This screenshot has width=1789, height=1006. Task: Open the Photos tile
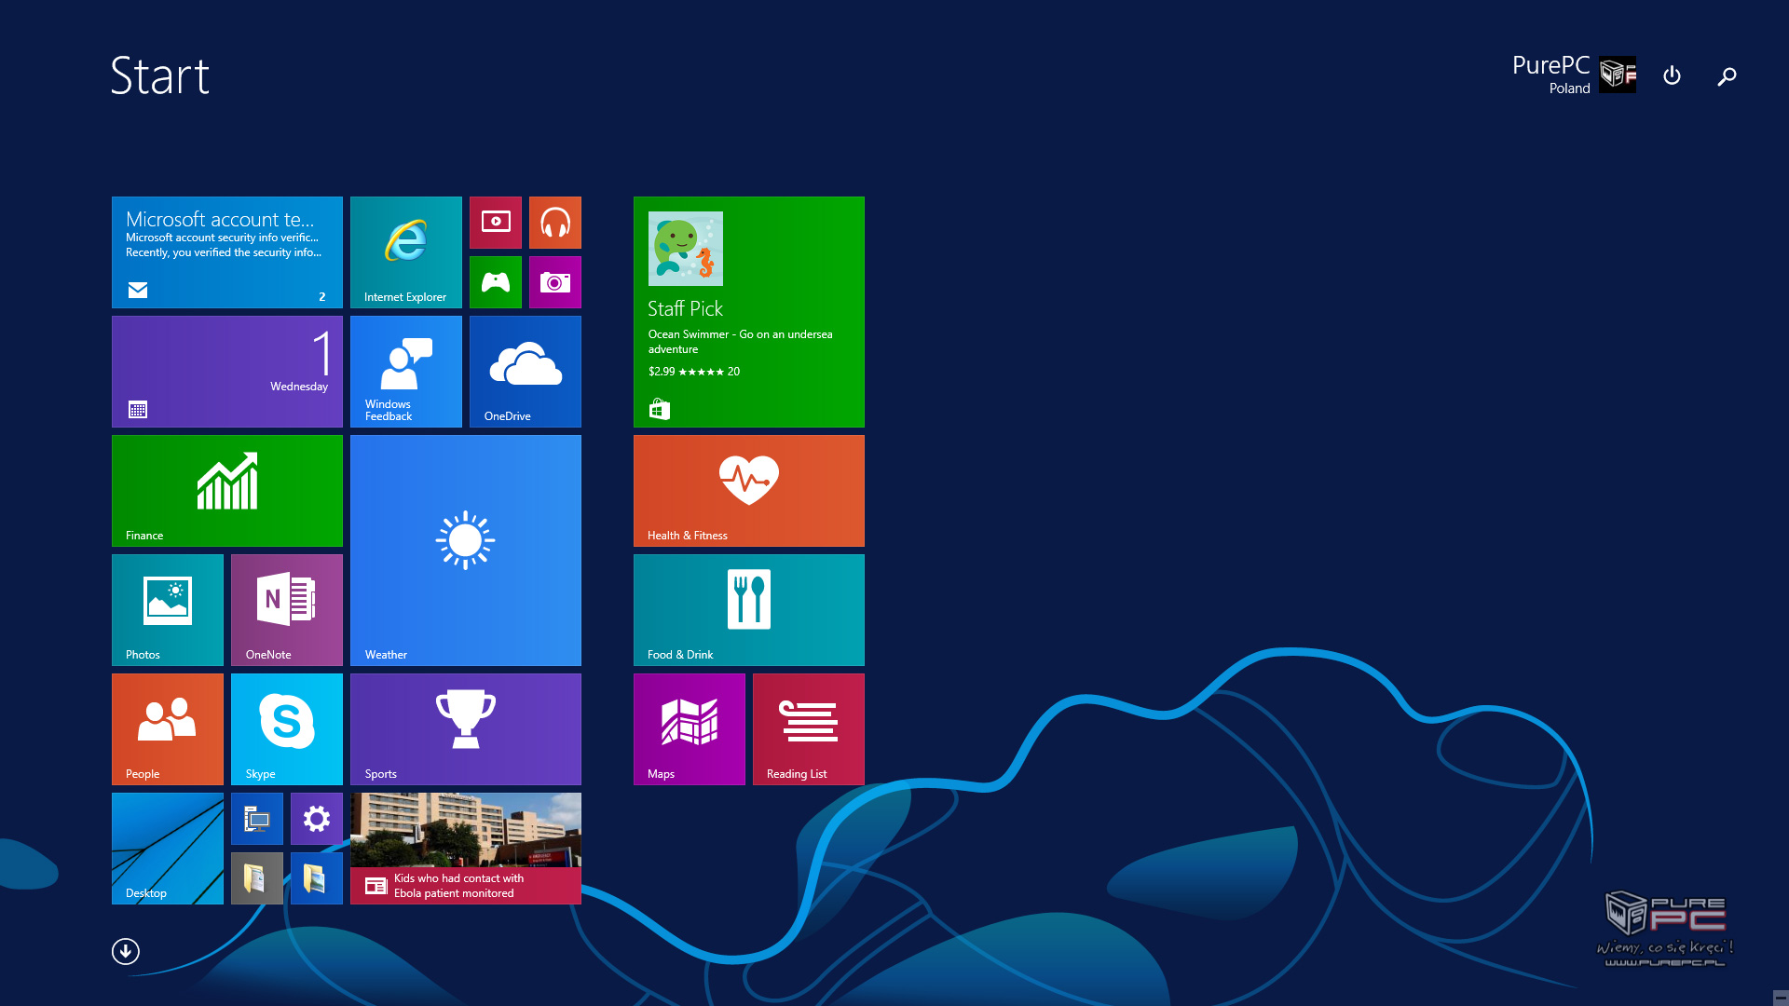pos(168,610)
